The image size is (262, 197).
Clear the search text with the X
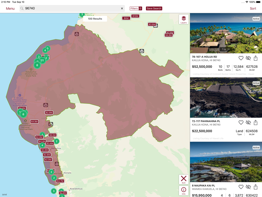click(122, 8)
